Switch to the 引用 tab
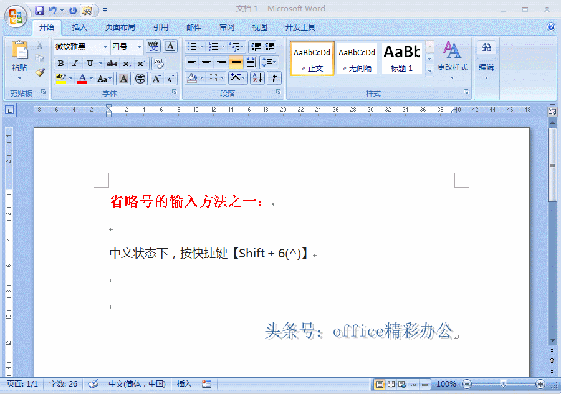The image size is (561, 394). (x=160, y=27)
